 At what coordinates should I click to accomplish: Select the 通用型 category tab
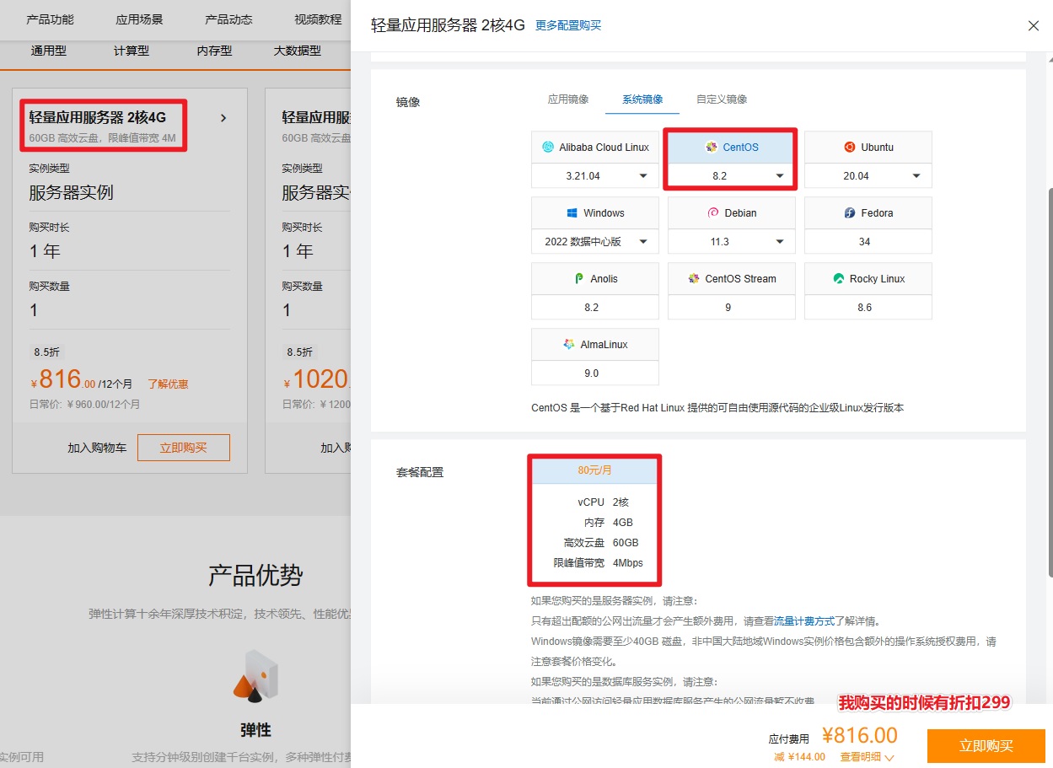point(49,51)
